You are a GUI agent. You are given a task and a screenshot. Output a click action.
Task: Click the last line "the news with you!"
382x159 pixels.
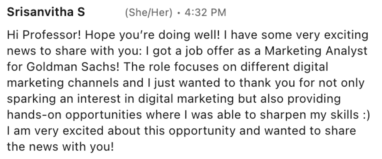tap(60, 147)
